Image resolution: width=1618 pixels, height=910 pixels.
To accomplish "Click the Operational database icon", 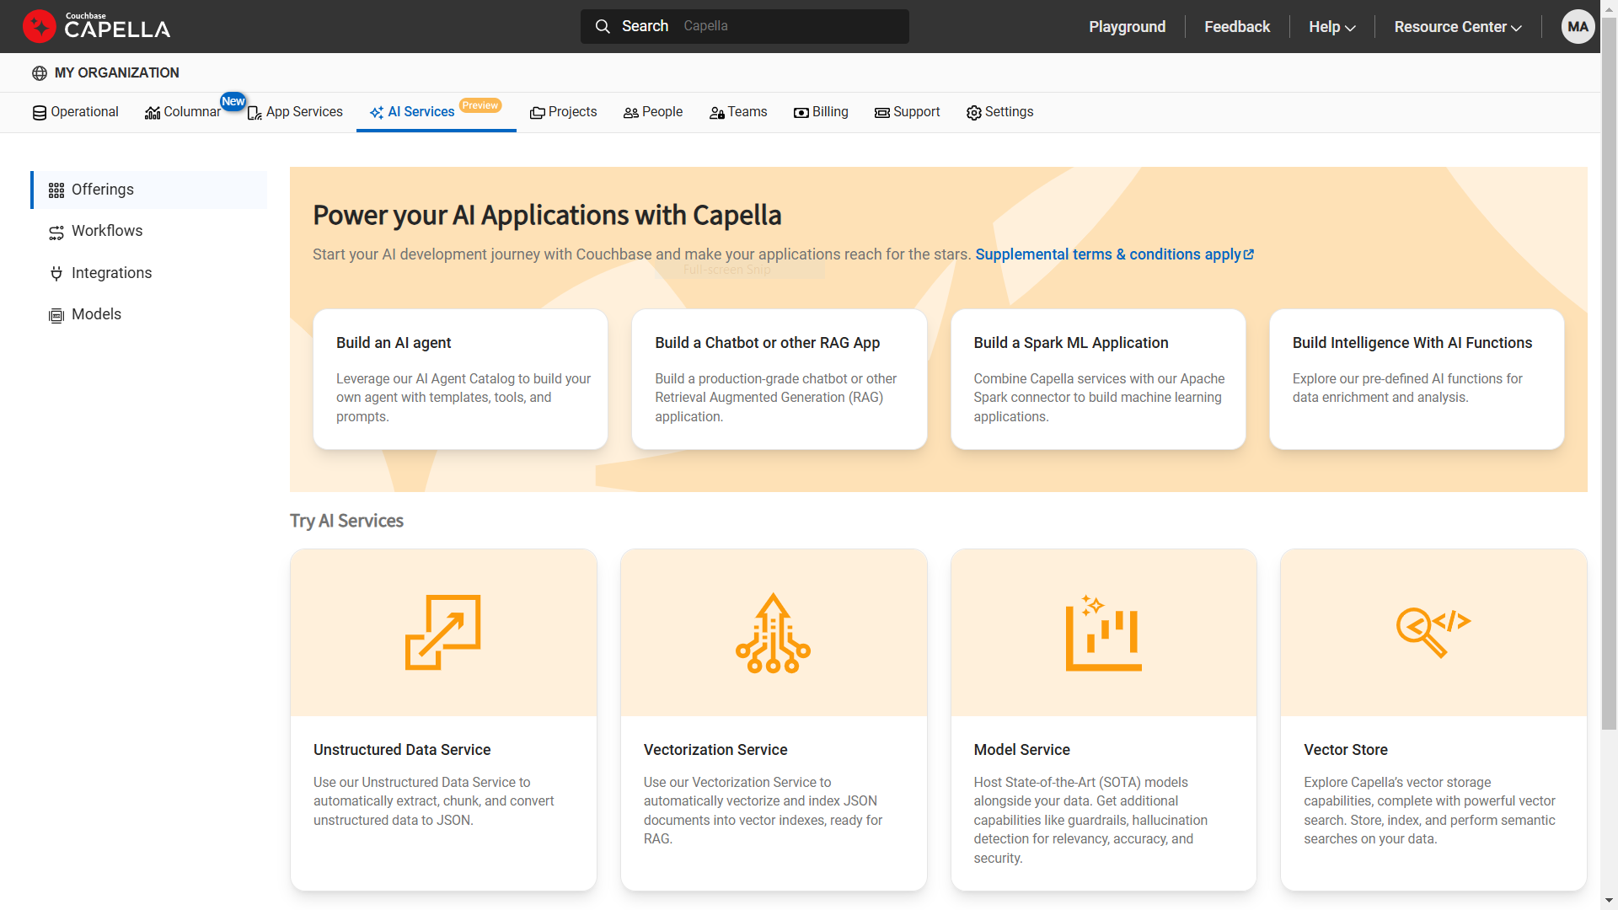I will point(40,113).
